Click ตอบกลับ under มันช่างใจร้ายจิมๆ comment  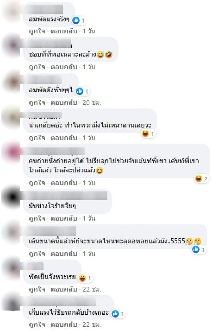point(64,219)
